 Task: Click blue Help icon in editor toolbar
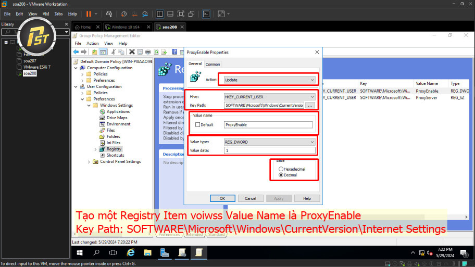(x=174, y=52)
